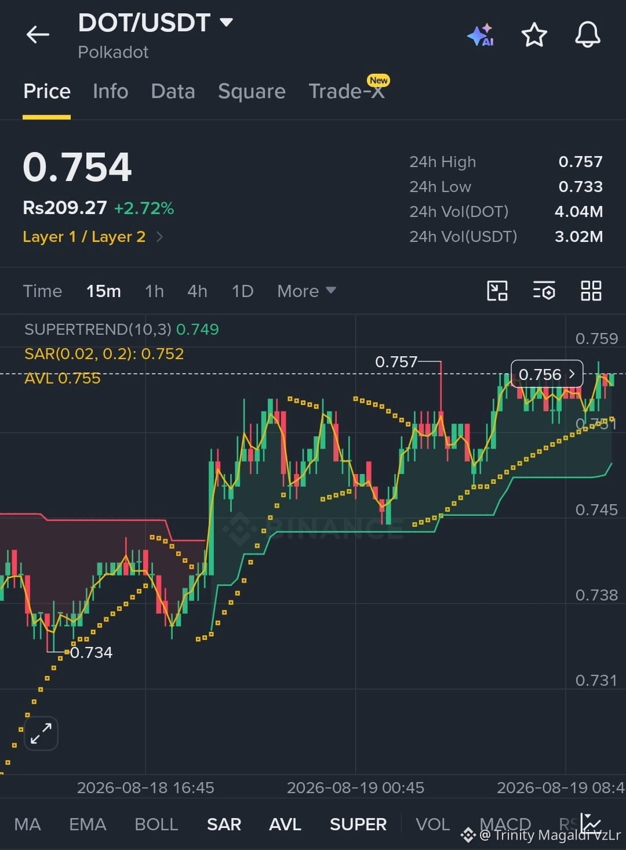Image resolution: width=626 pixels, height=850 pixels.
Task: Tap the 2026-08-18 16:45 time label
Action: point(145,787)
